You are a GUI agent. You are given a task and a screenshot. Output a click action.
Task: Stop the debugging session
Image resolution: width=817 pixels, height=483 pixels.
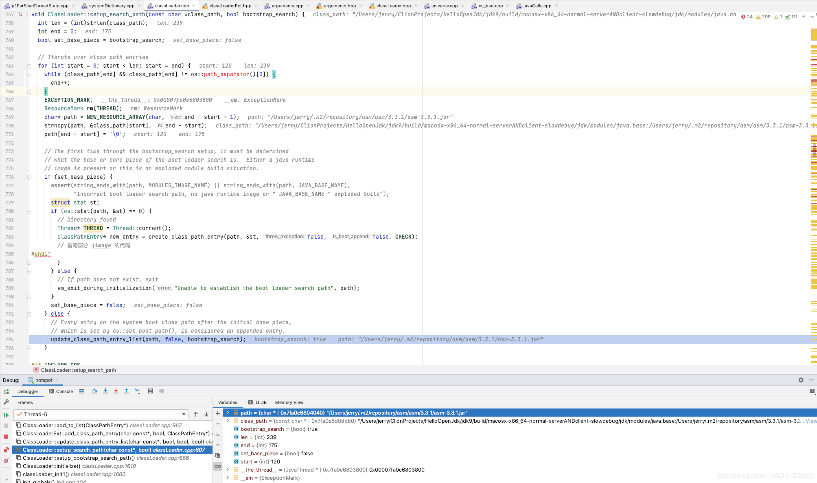pyautogui.click(x=6, y=435)
